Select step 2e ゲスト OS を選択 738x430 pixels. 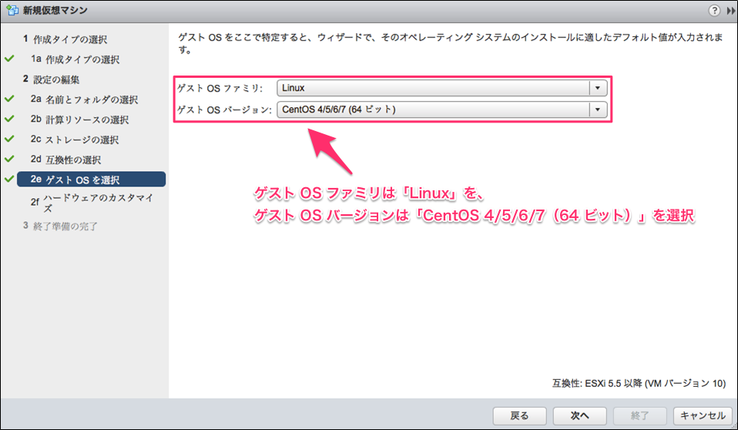(x=92, y=180)
